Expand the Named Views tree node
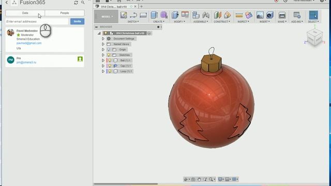Screen dimensions: 331x186 tap(103, 44)
